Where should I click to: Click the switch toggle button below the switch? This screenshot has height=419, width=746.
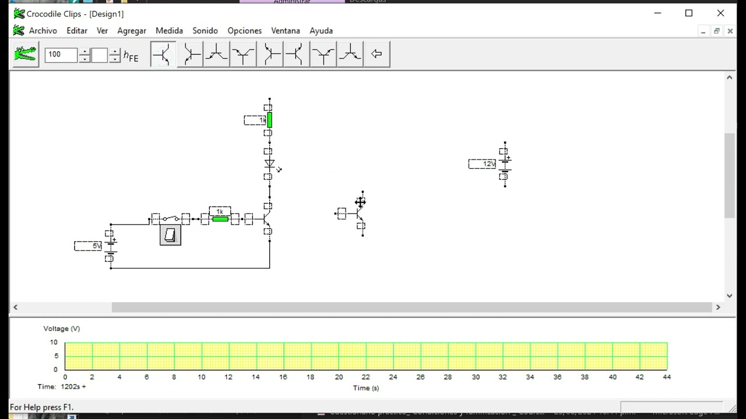[x=170, y=235]
